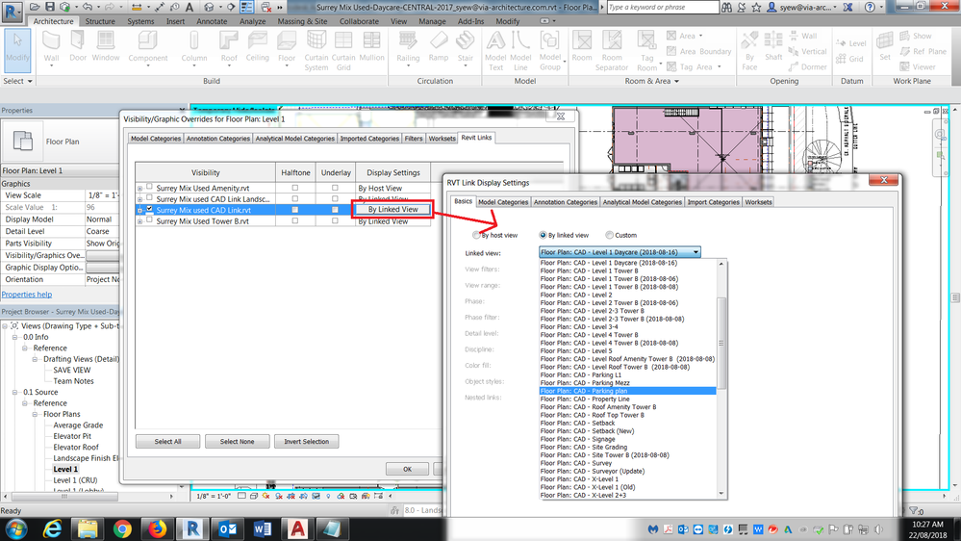
Task: Click the By Linked View display settings button
Action: click(392, 209)
